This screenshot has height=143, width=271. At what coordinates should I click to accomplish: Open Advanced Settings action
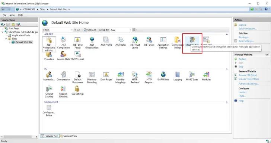tap(249, 84)
